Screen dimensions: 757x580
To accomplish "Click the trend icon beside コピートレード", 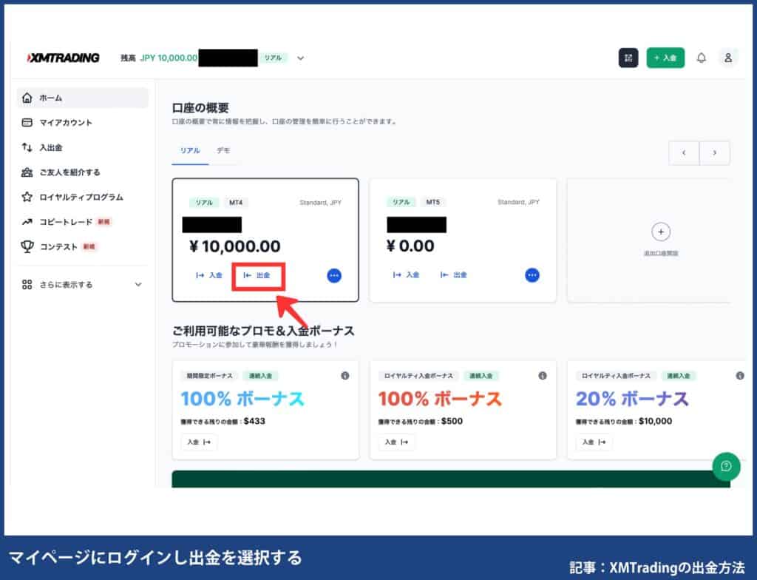I will (x=27, y=222).
